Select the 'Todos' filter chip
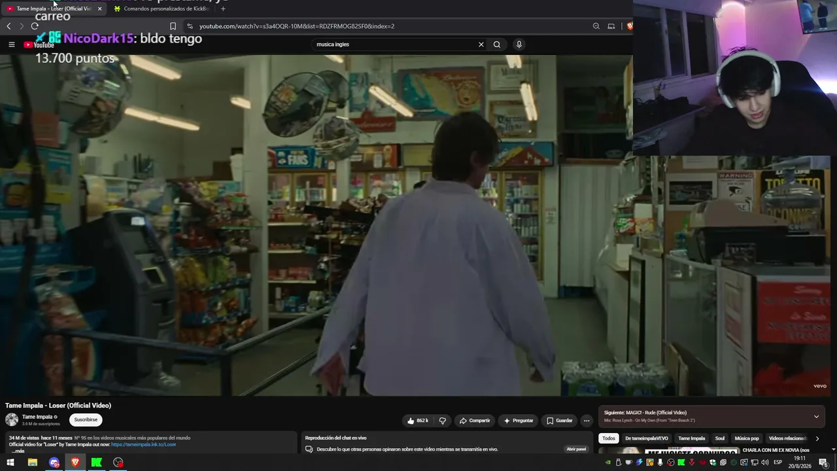This screenshot has width=837, height=471. pos(609,438)
